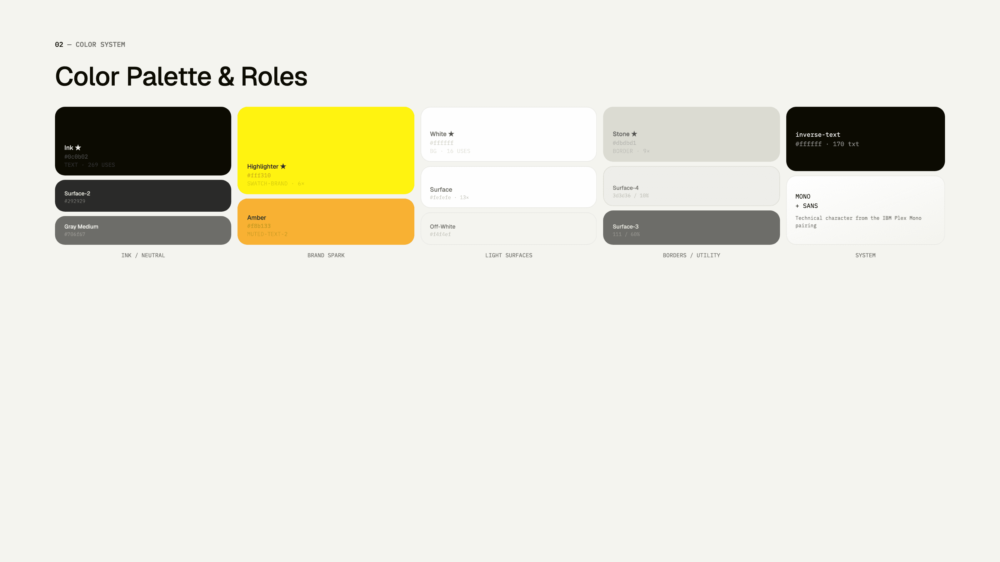Viewport: 1000px width, 562px height.
Task: Click the '#706f67' hex value
Action: pos(75,234)
